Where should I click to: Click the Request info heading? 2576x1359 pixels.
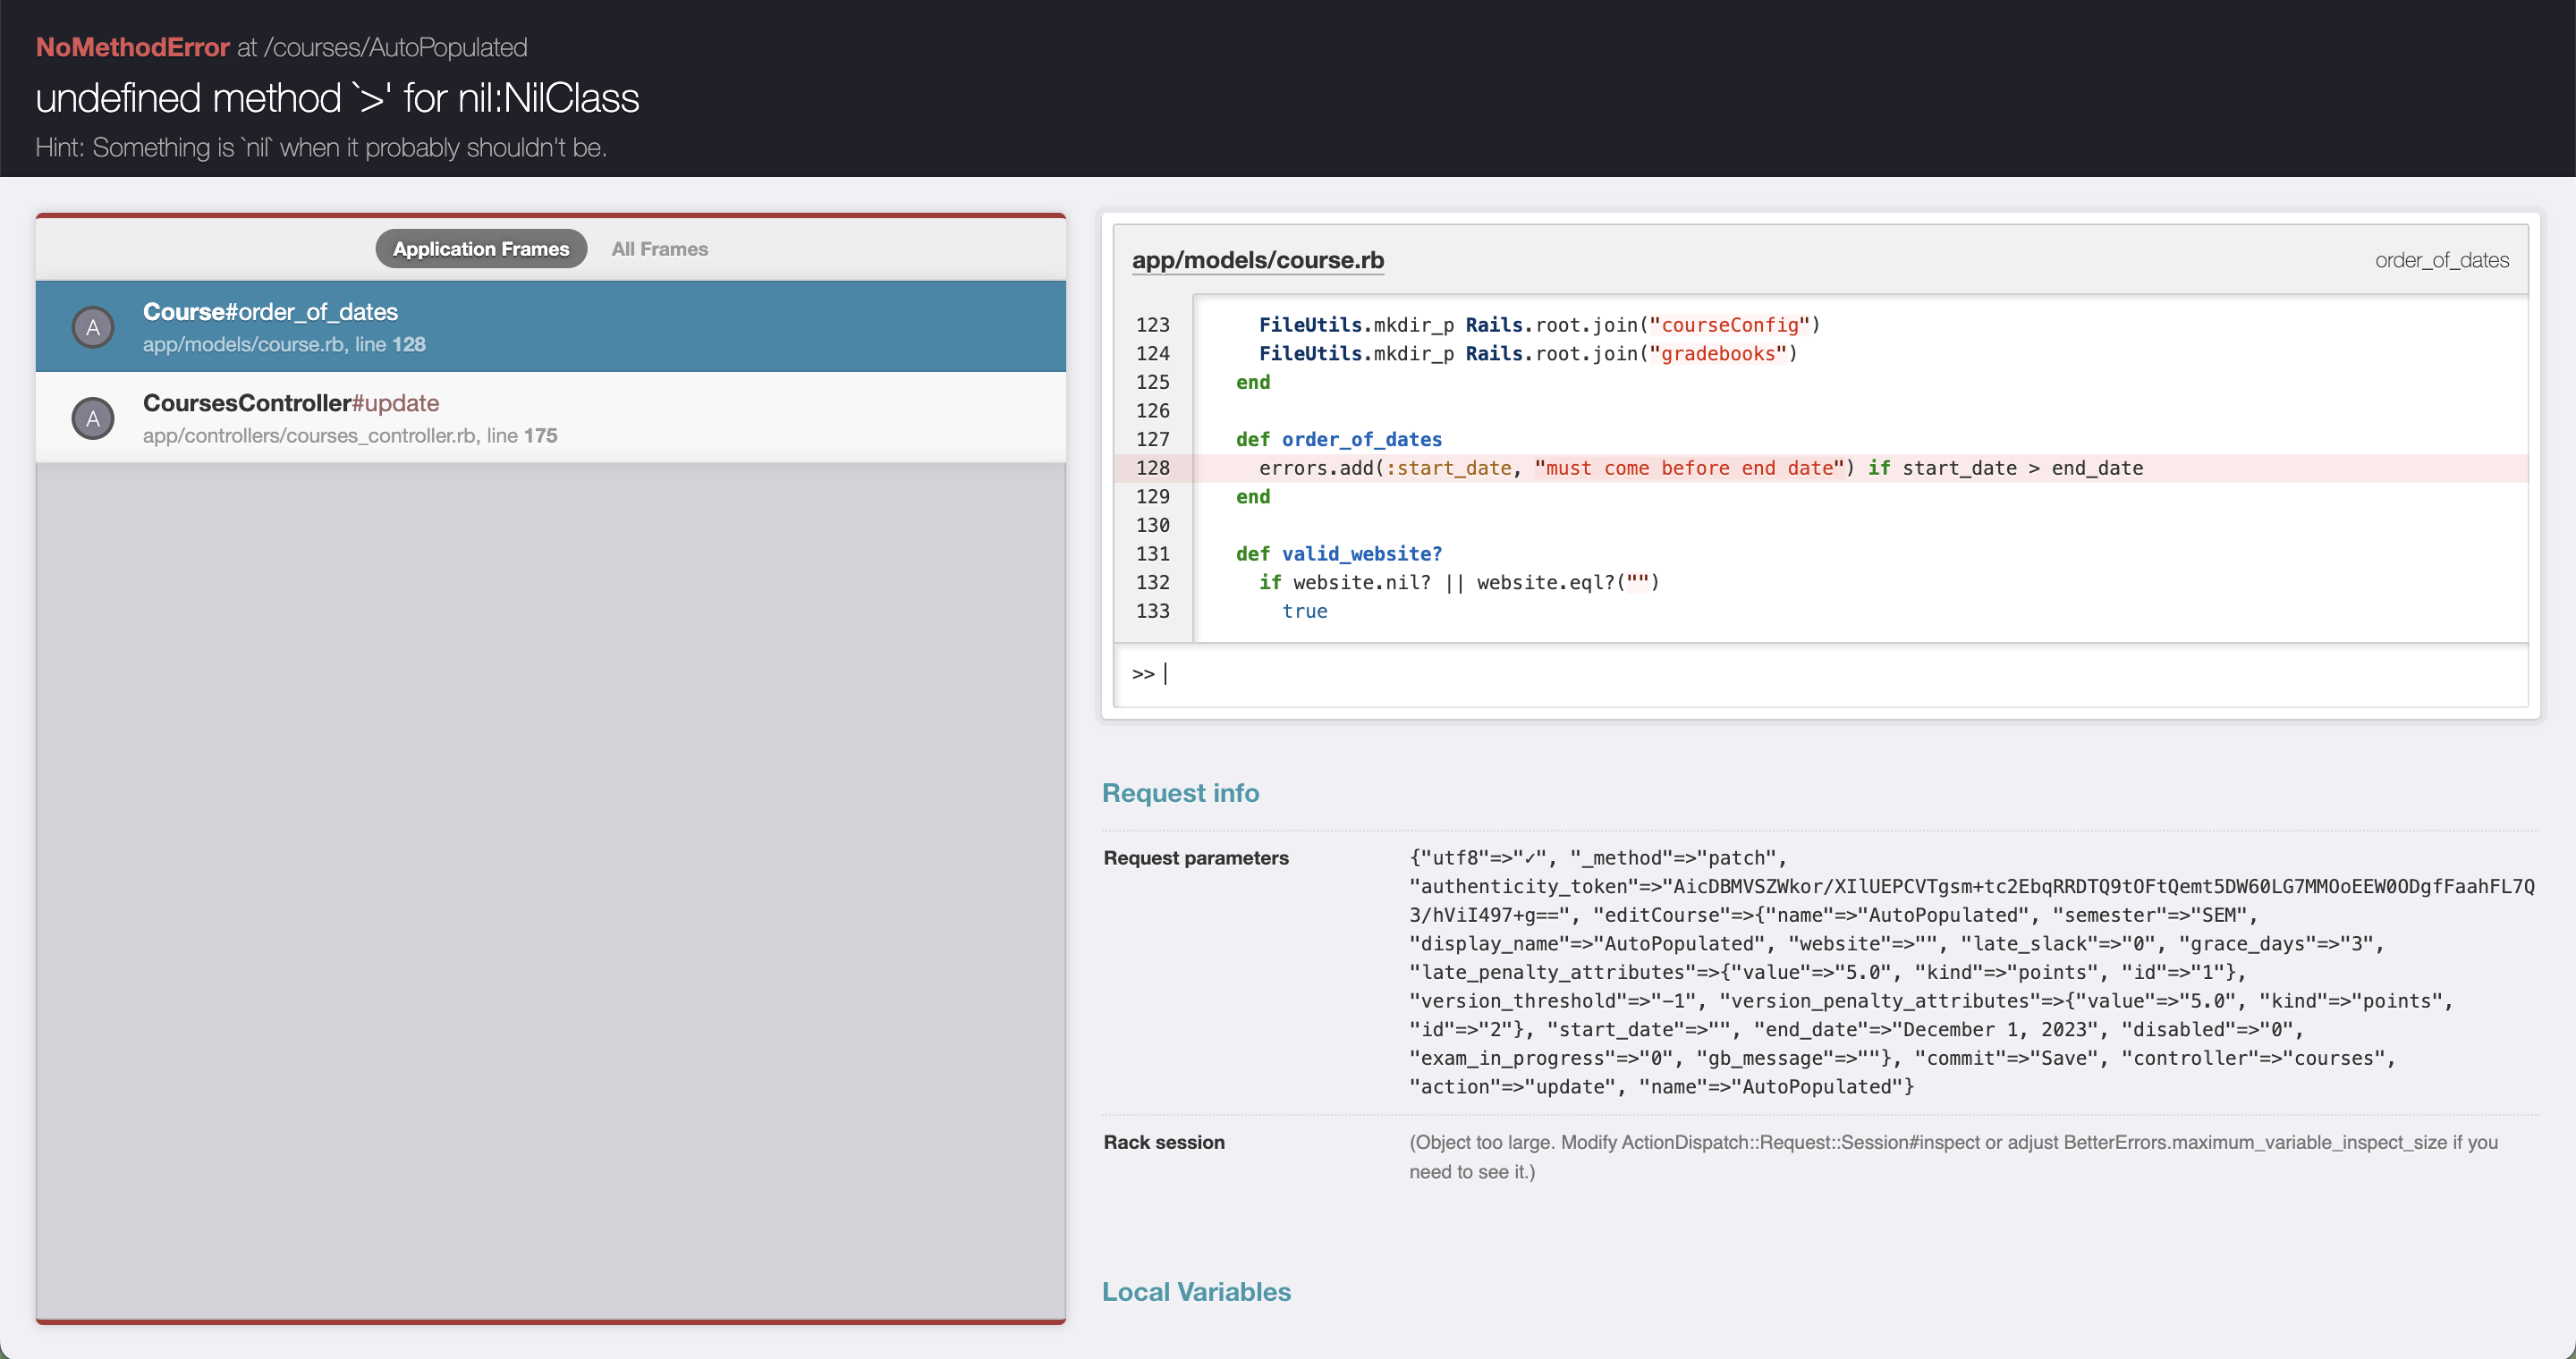coord(1180,792)
